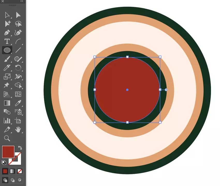The width and height of the screenshot is (220, 186).
Task: Choose the Paintbrush tool
Action: 7,59
